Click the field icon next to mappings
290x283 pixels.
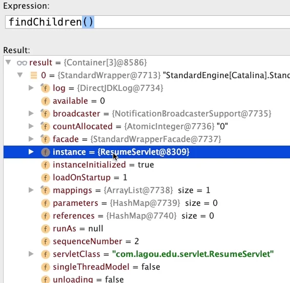coord(45,190)
